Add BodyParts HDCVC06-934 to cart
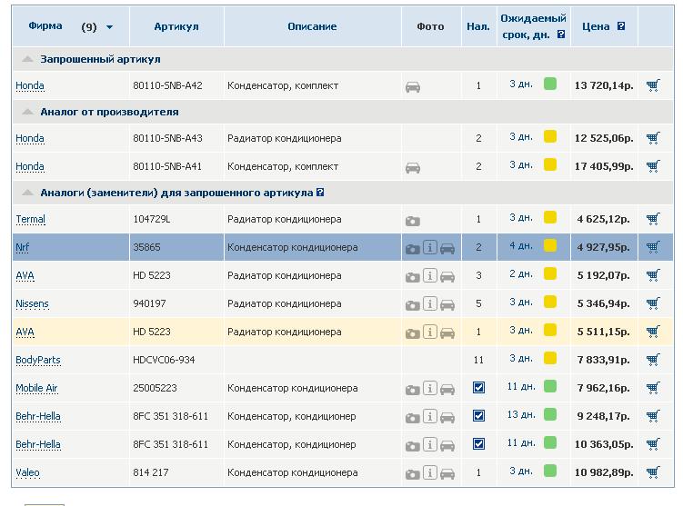The height and width of the screenshot is (506, 683). pos(653,360)
